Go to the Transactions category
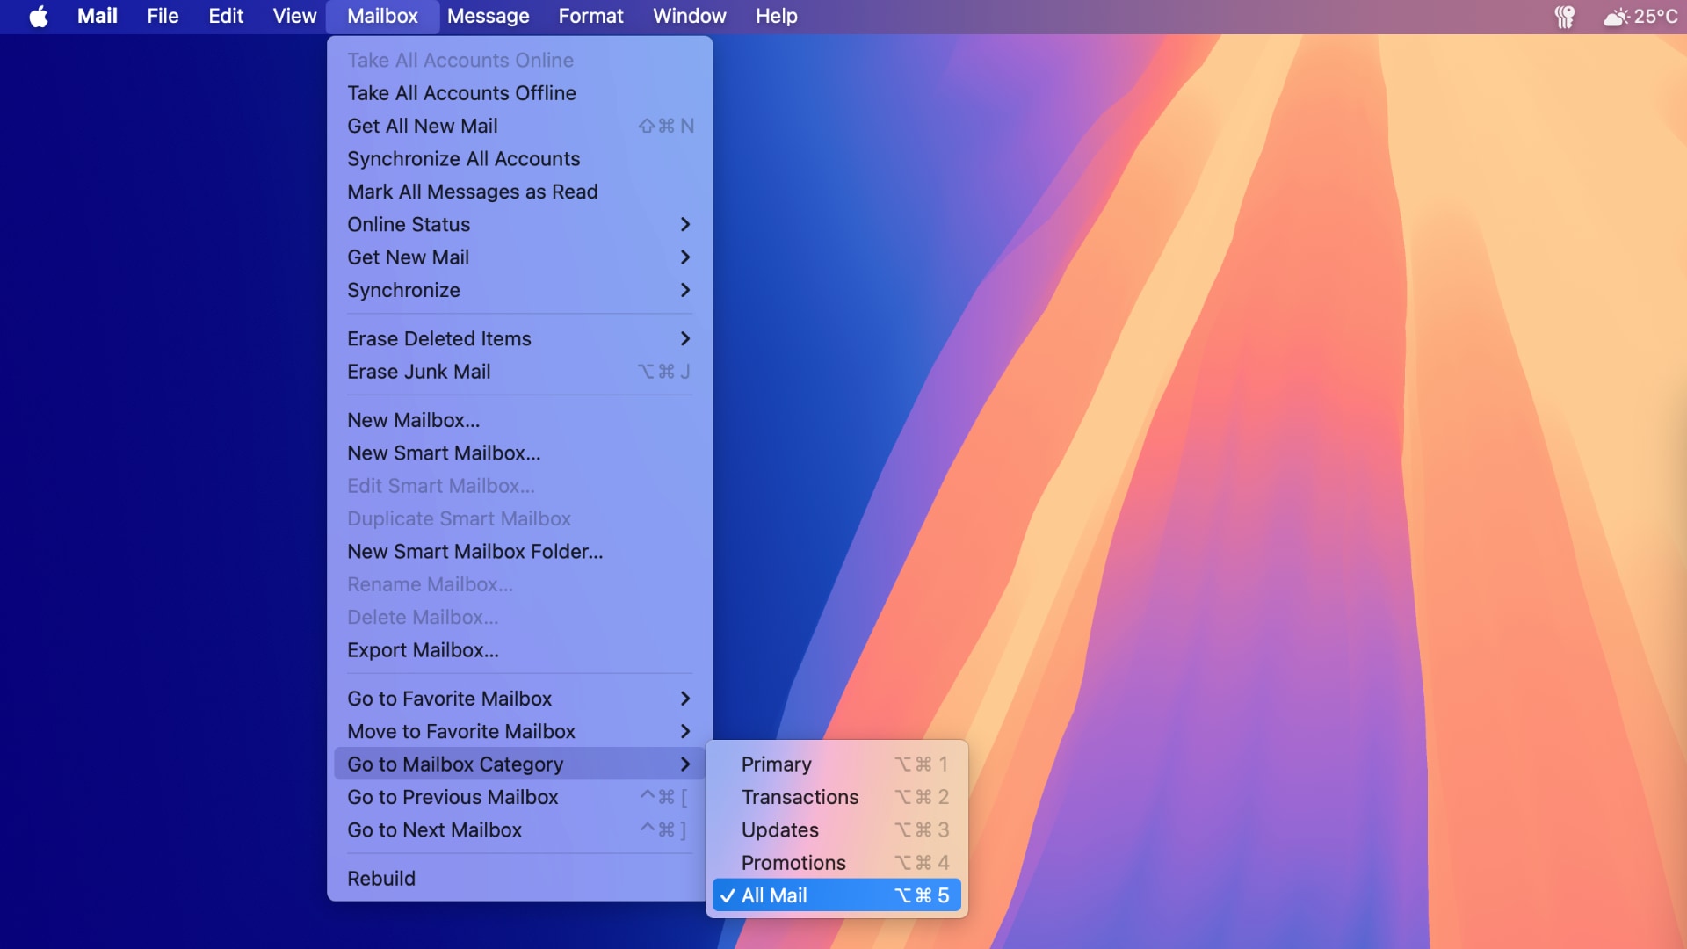Image resolution: width=1687 pixels, height=949 pixels. point(836,797)
